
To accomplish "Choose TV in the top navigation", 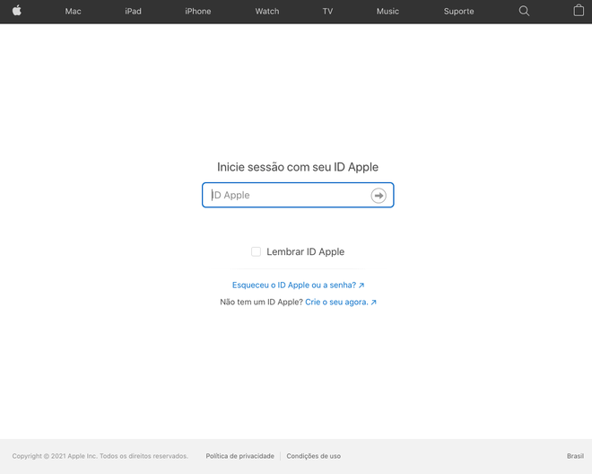I will pyautogui.click(x=327, y=12).
